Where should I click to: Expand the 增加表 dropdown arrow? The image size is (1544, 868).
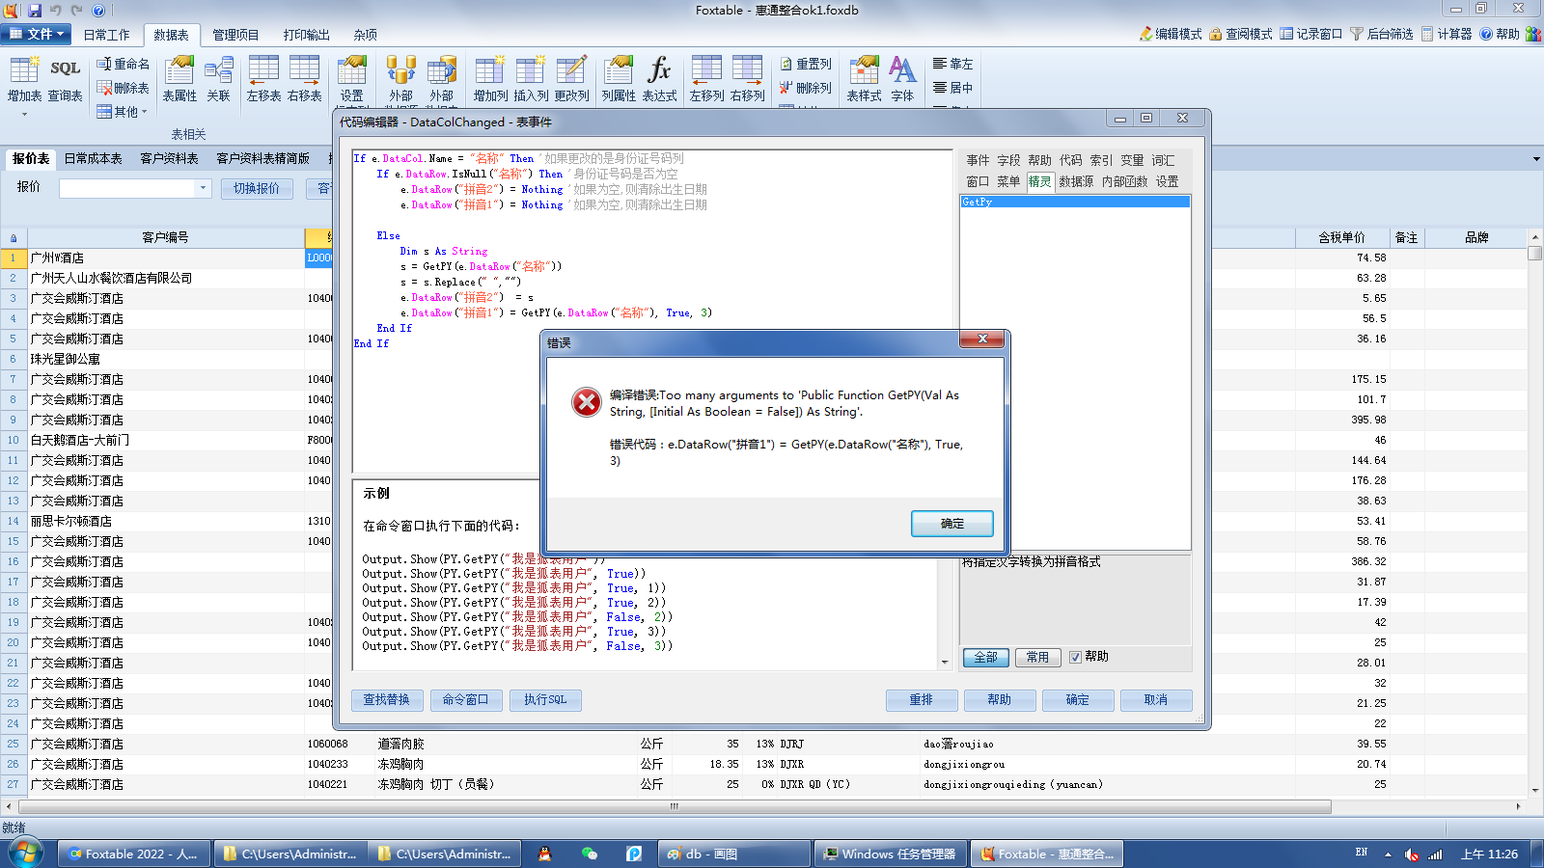[x=24, y=114]
